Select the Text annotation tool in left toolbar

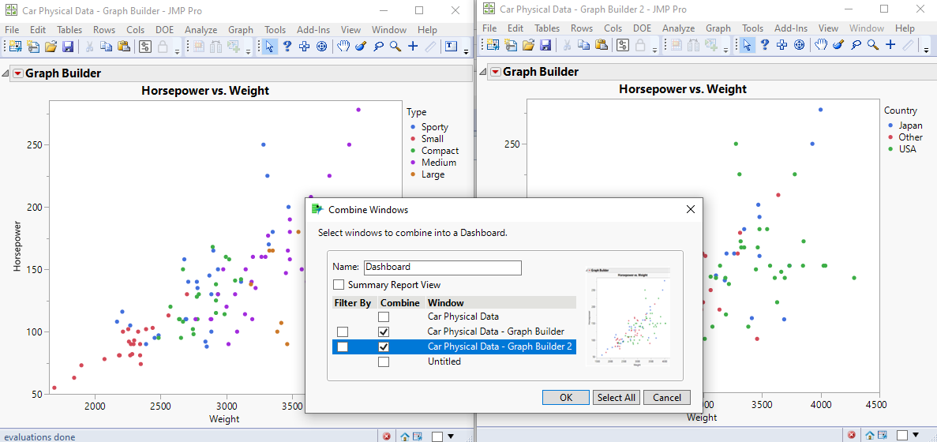[451, 47]
